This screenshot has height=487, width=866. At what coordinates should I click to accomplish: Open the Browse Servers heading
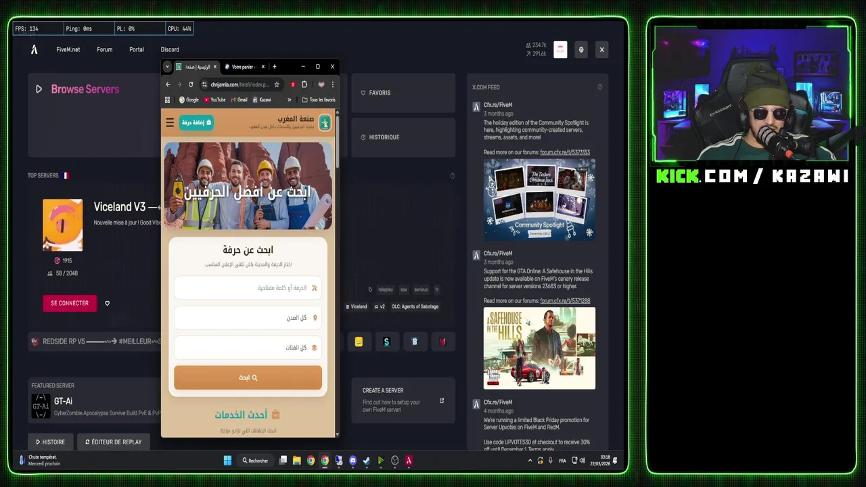85,89
